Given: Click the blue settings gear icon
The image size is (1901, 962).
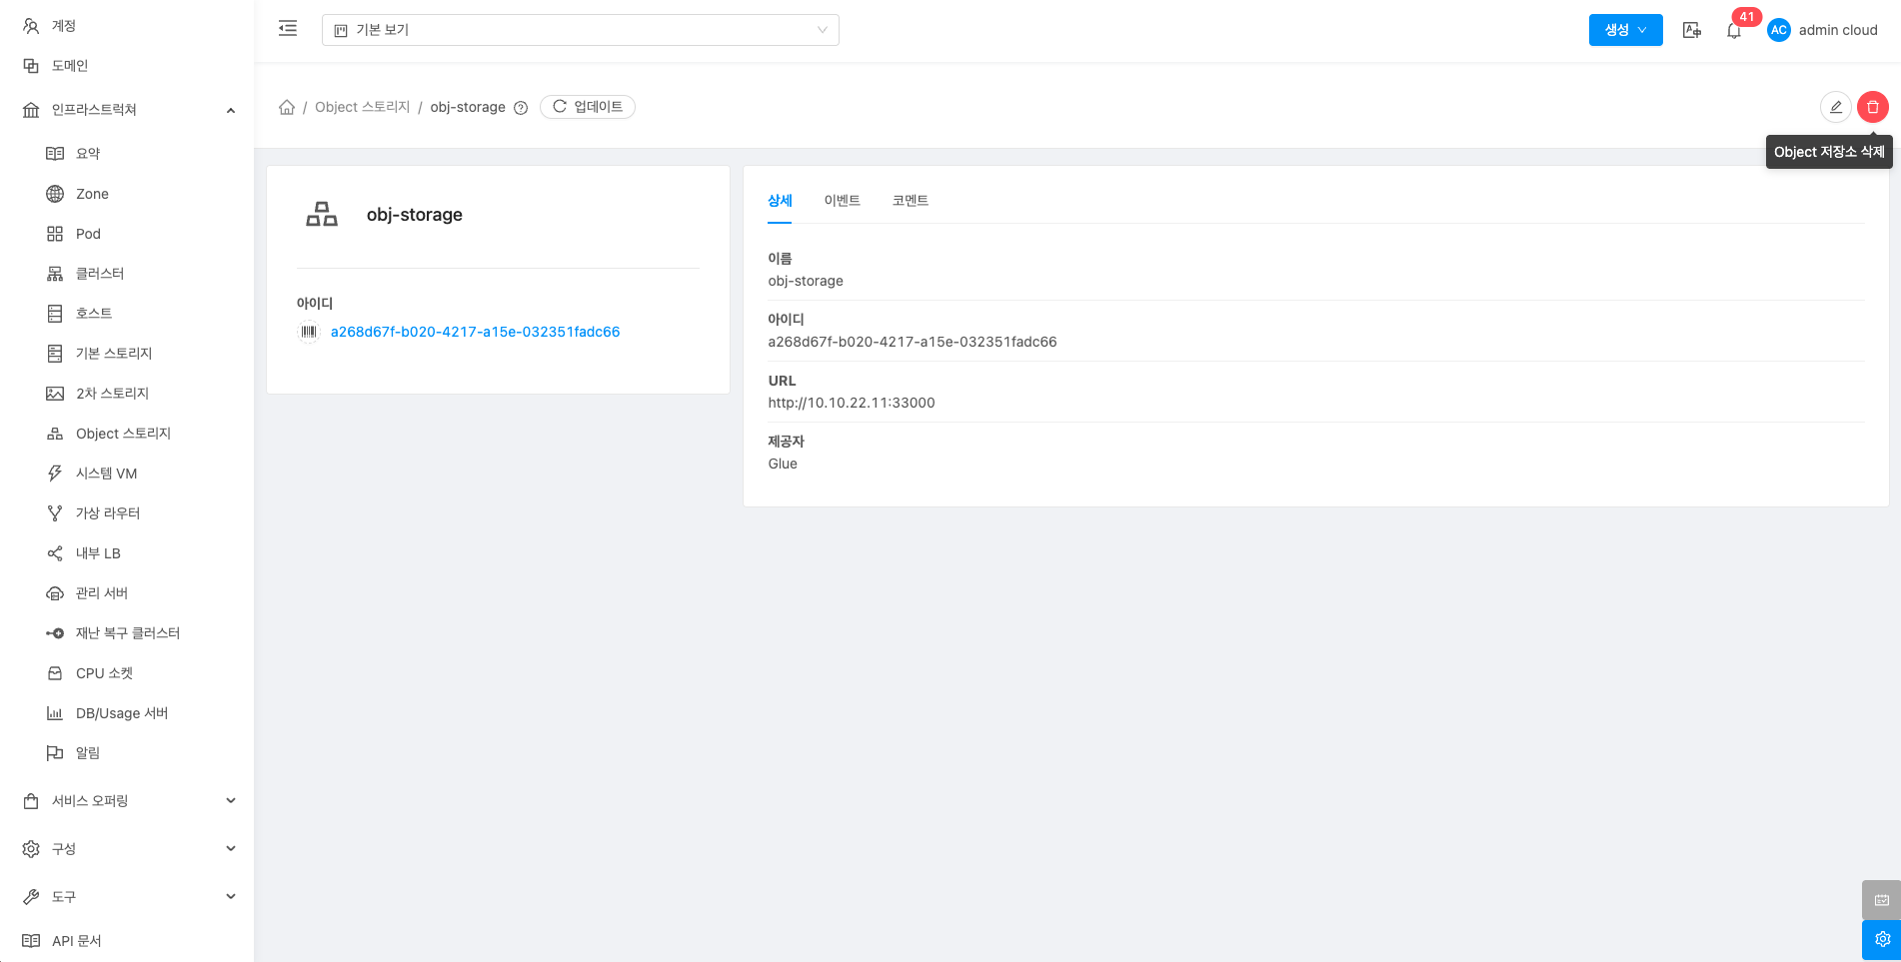Looking at the screenshot, I should (1881, 939).
